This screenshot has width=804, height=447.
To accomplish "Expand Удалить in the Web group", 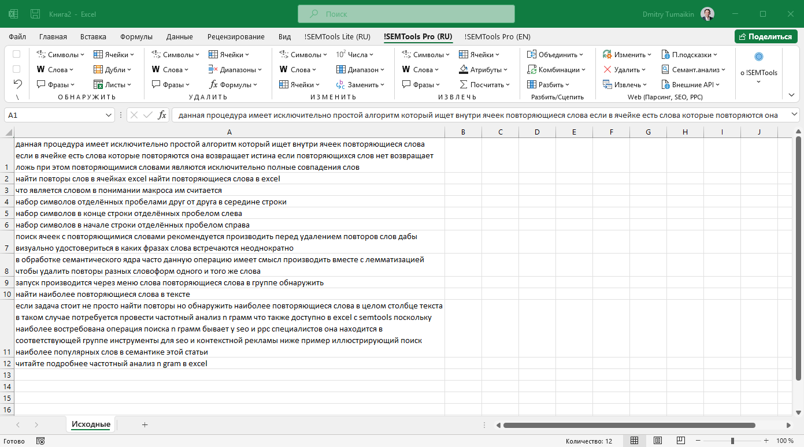I will tap(625, 70).
